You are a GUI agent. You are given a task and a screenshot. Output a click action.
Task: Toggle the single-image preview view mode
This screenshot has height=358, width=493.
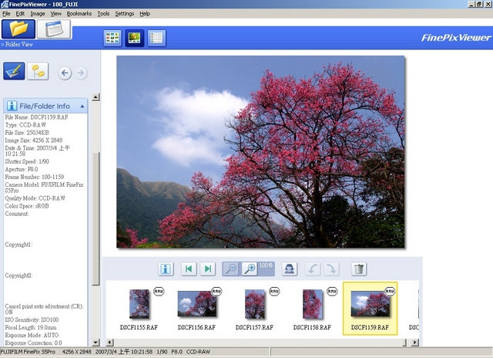pos(134,38)
